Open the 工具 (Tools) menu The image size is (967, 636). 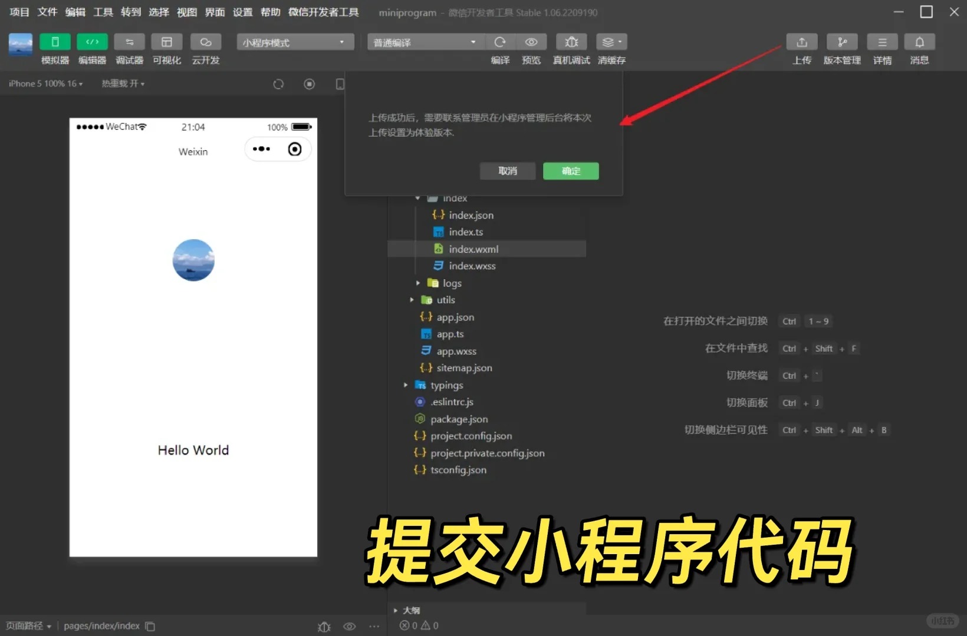coord(103,12)
